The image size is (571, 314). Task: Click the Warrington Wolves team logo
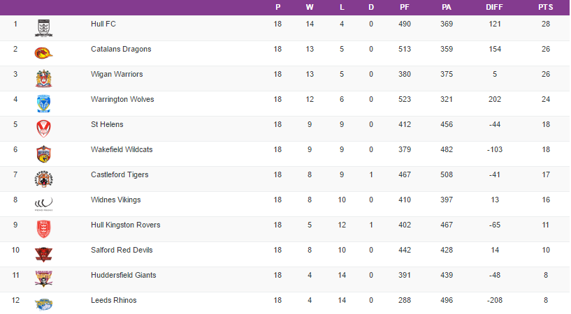coord(43,103)
